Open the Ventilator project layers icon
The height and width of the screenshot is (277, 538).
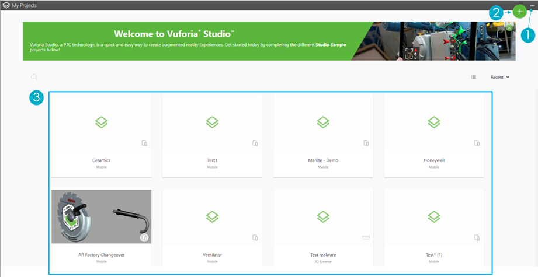pyautogui.click(x=212, y=217)
